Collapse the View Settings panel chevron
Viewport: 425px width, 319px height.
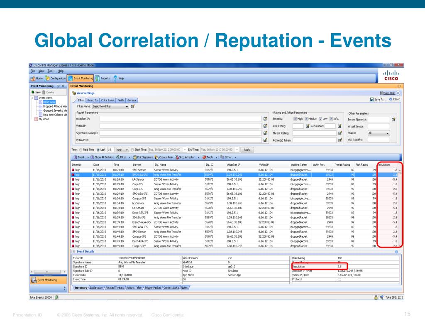398,93
